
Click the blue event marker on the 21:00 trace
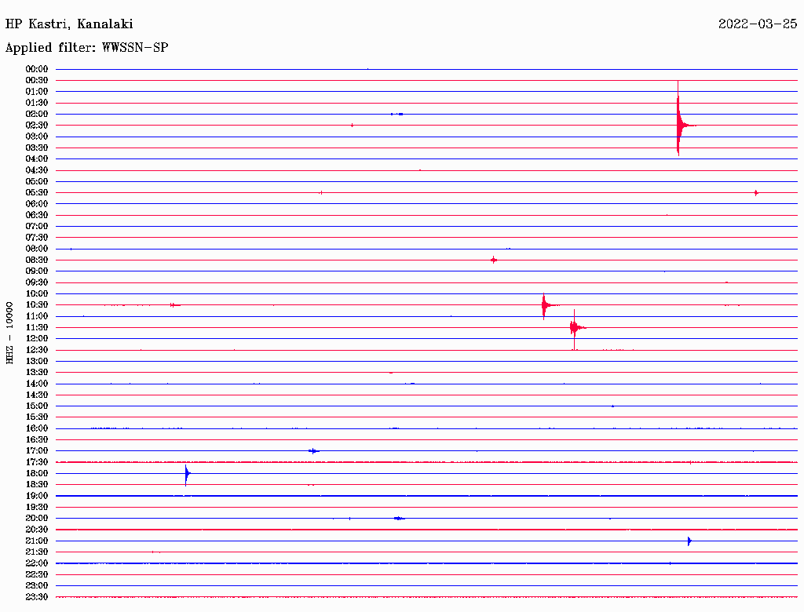[x=689, y=541]
